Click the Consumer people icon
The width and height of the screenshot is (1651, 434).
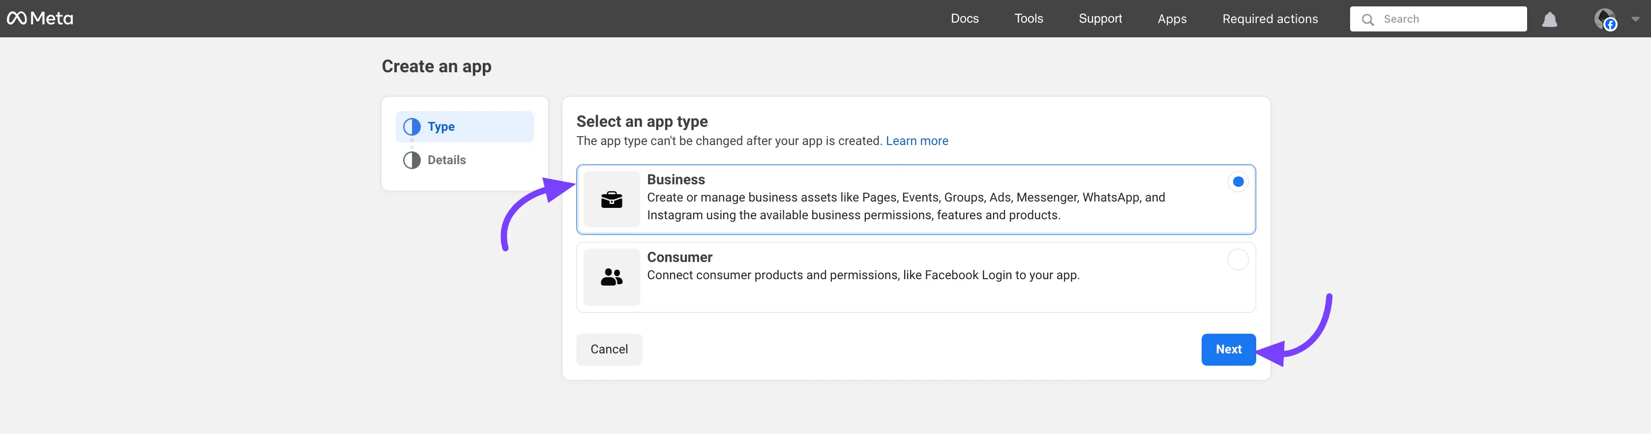[x=612, y=277]
